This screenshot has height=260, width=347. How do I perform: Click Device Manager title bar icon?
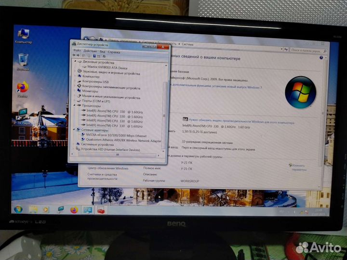coord(74,44)
